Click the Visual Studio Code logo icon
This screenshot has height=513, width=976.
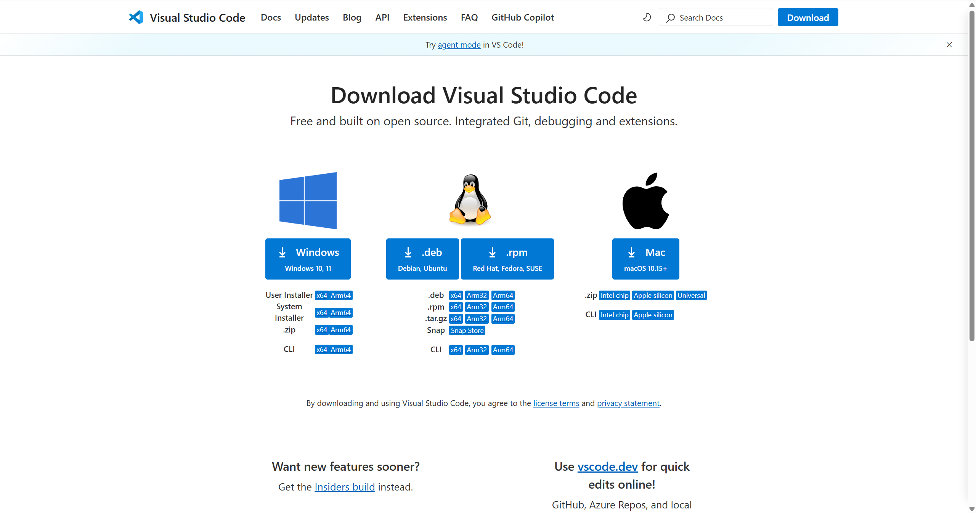point(136,18)
